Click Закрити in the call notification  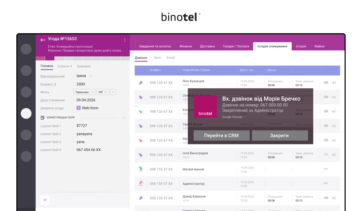[280, 136]
